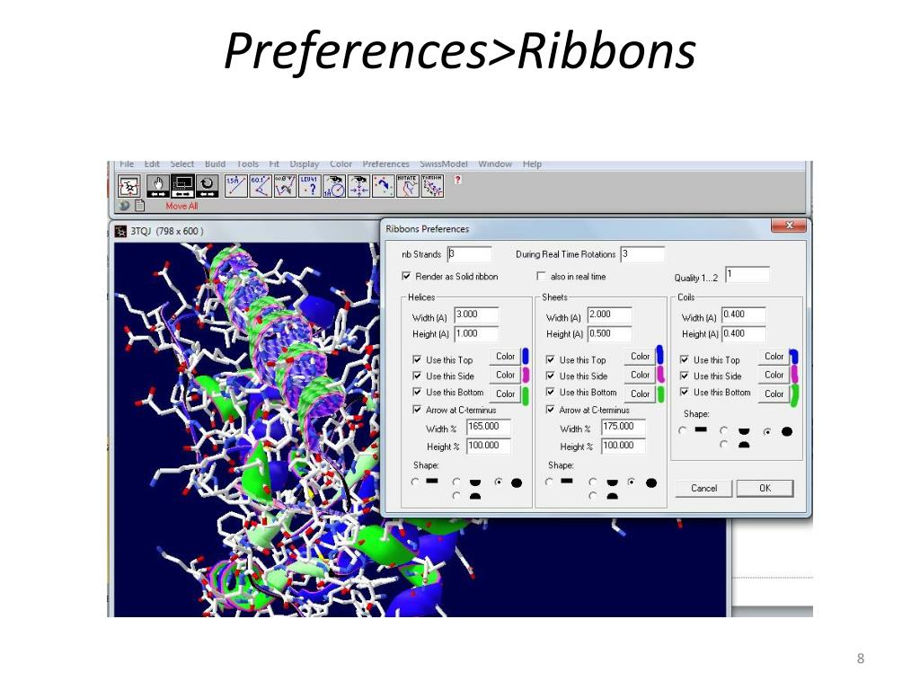Select round circle shape radio for Coils
This screenshot has height=690, width=920.
tap(767, 431)
